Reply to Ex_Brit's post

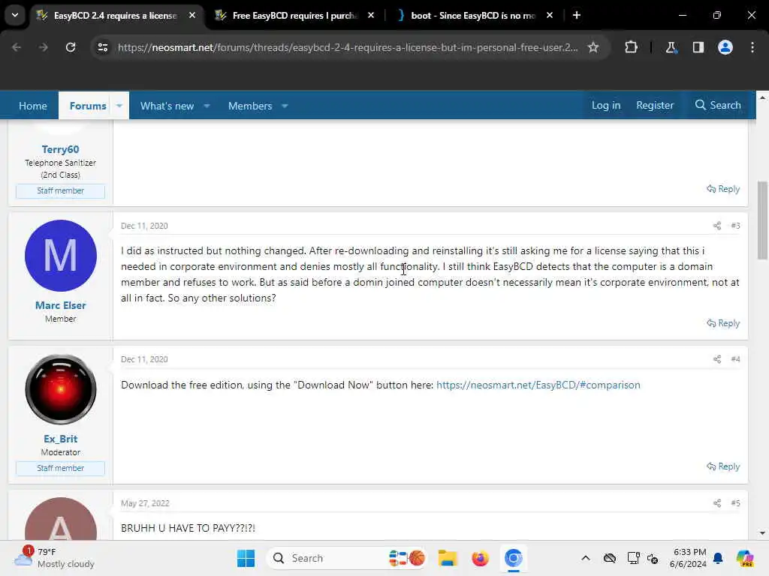click(723, 466)
